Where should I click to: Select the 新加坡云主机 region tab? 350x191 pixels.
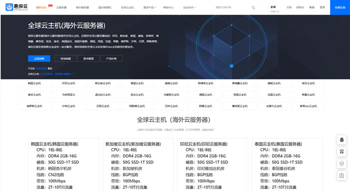103,83
